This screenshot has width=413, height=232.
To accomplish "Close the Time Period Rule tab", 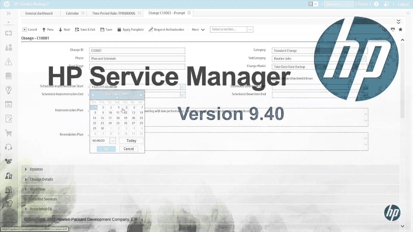I will tap(139, 13).
